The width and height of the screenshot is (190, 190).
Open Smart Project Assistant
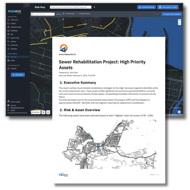pyautogui.click(x=171, y=14)
